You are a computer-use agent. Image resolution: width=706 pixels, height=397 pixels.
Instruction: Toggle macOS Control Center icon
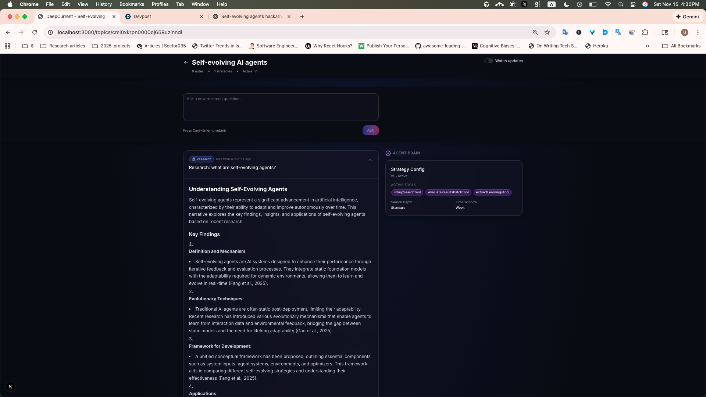(x=633, y=4)
